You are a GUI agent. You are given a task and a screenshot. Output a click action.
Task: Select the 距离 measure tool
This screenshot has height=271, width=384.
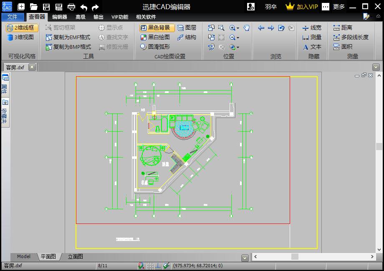point(343,28)
